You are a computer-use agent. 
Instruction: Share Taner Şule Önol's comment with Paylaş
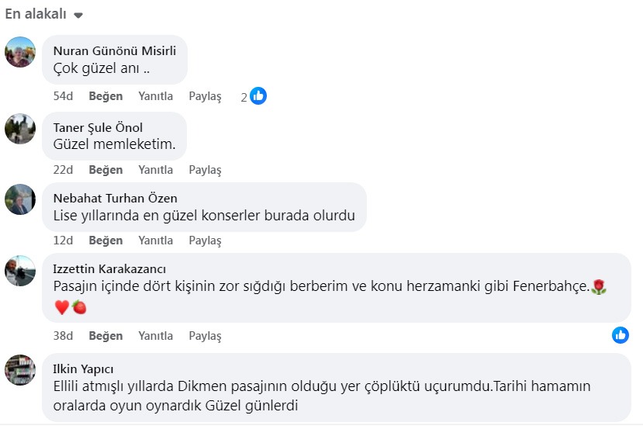[205, 170]
